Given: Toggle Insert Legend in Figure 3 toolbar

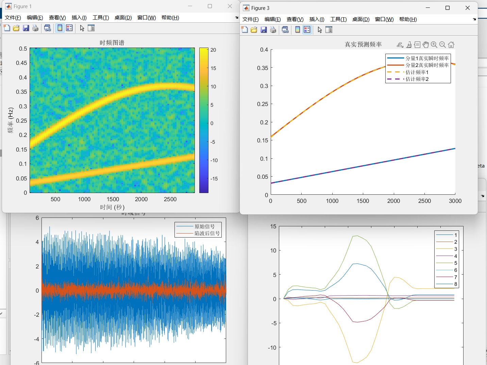Looking at the screenshot, I should (x=307, y=30).
